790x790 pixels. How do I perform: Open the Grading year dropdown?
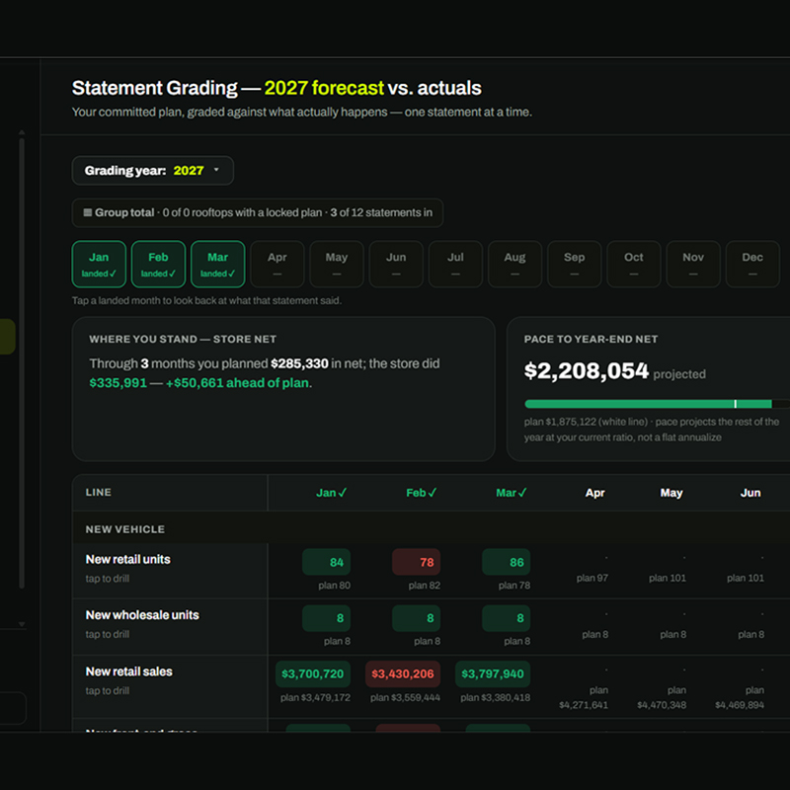[x=153, y=170]
